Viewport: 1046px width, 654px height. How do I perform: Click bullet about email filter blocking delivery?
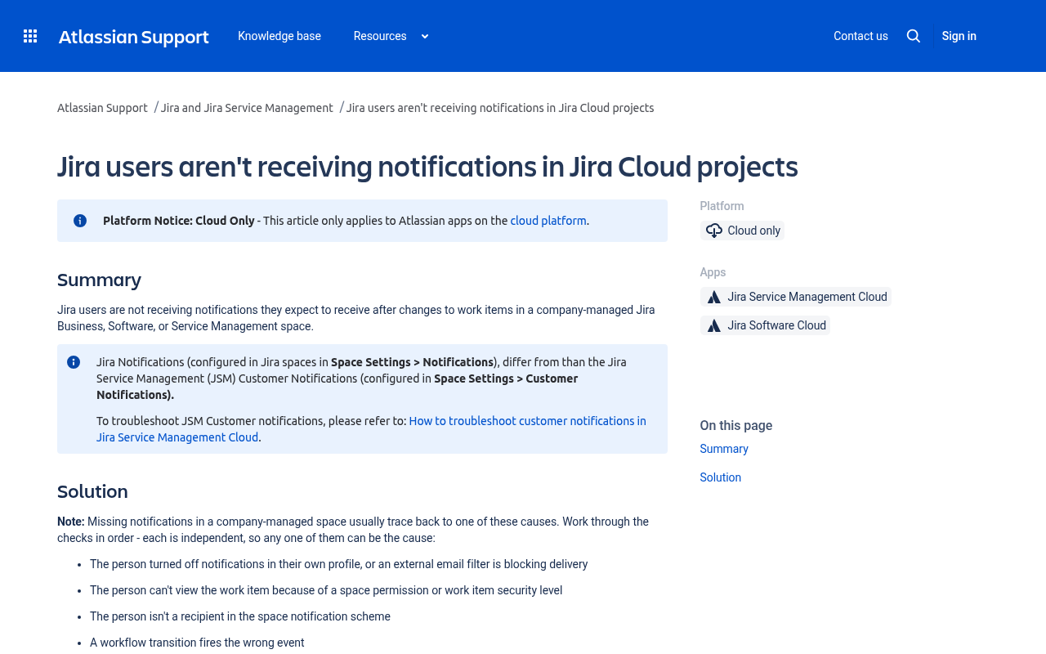pyautogui.click(x=339, y=564)
